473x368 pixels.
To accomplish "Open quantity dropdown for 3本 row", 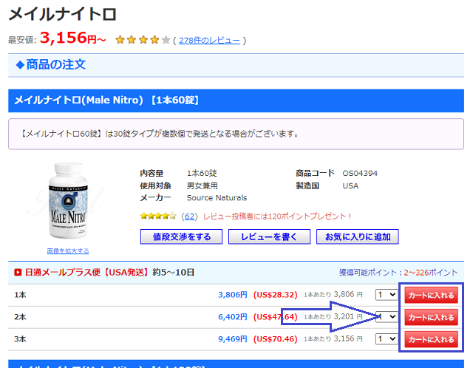I will [387, 338].
